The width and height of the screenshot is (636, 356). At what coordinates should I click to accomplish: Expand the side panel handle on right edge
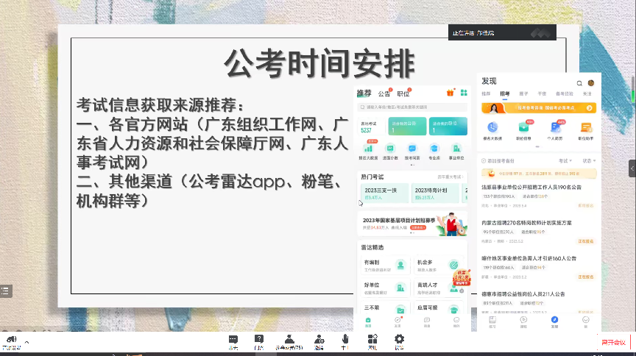[x=632, y=168]
